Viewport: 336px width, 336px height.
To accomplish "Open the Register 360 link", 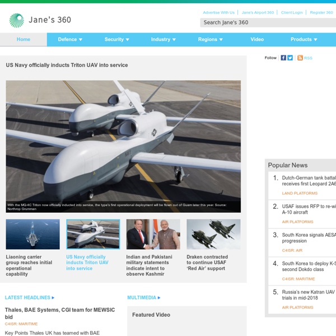I will (x=321, y=12).
